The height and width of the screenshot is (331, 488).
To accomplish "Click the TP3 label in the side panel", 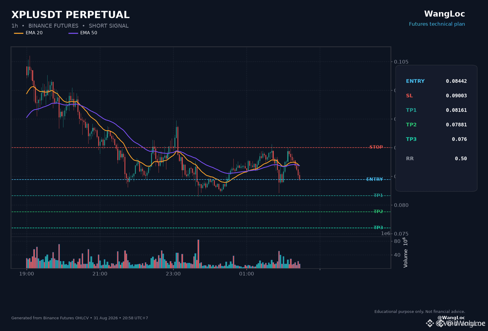I will (x=411, y=139).
